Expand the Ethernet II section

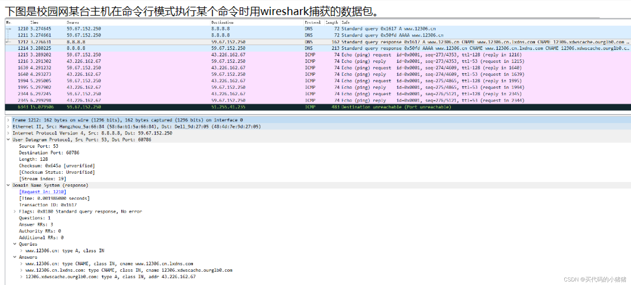click(8, 127)
